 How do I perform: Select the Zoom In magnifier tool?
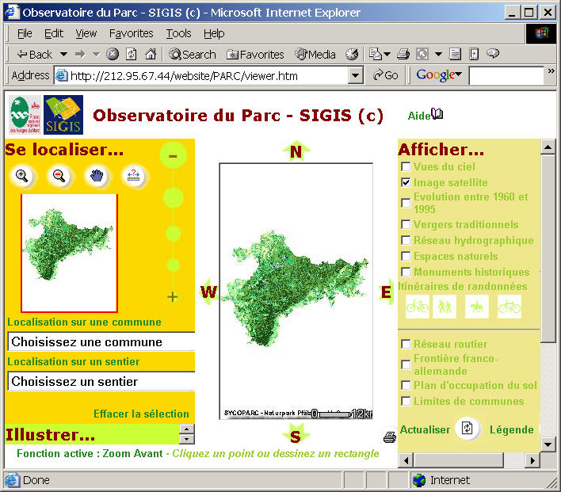click(22, 176)
